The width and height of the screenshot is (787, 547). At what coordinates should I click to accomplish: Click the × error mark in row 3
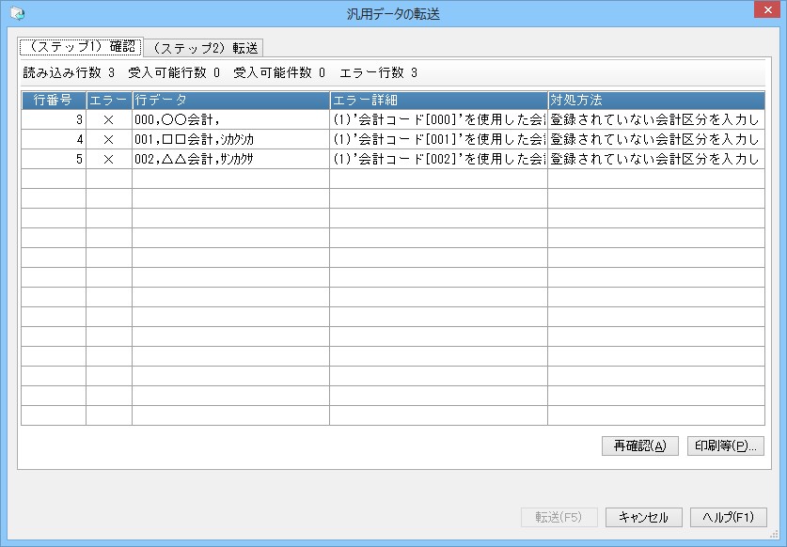click(x=108, y=120)
